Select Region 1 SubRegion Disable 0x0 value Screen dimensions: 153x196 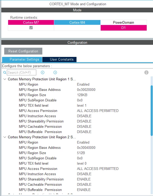pos(80,100)
